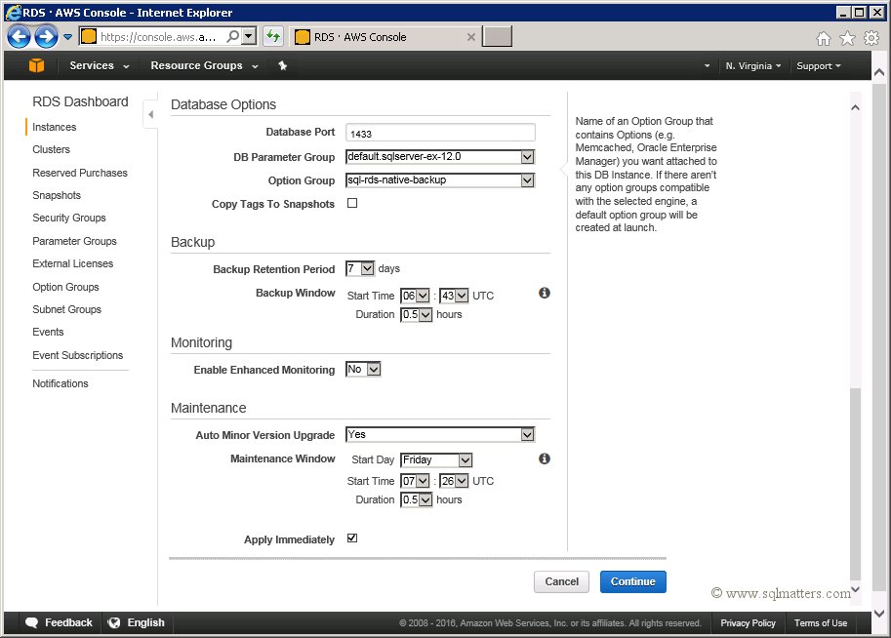Open the Privacy Policy link
The height and width of the screenshot is (638, 891).
pyautogui.click(x=748, y=623)
